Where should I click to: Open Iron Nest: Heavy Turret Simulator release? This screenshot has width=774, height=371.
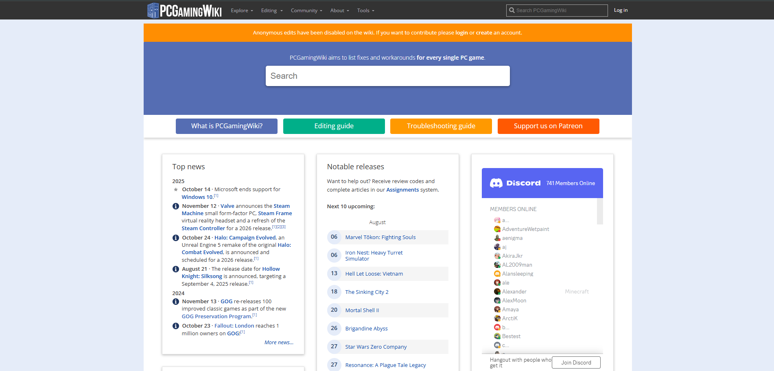tap(374, 256)
